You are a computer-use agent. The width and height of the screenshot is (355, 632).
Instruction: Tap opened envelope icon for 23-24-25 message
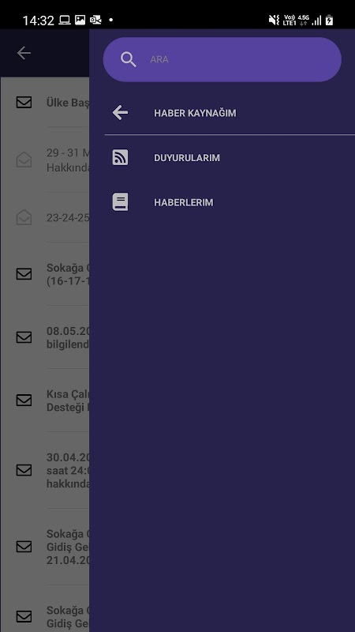pos(24,217)
